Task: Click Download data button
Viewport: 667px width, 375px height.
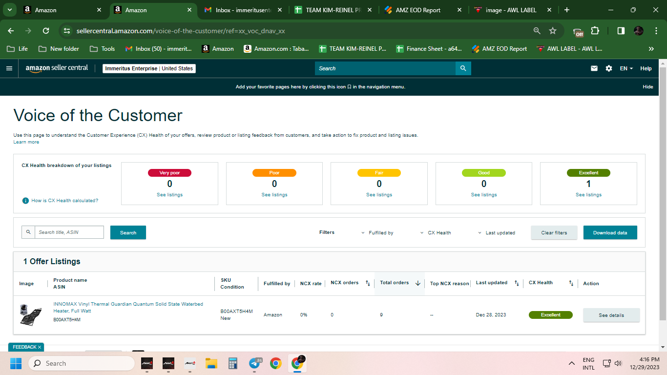Action: point(610,232)
